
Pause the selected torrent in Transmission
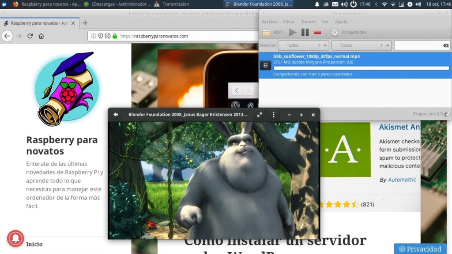pos(305,32)
